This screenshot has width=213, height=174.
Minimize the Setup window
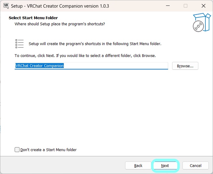tap(168, 6)
